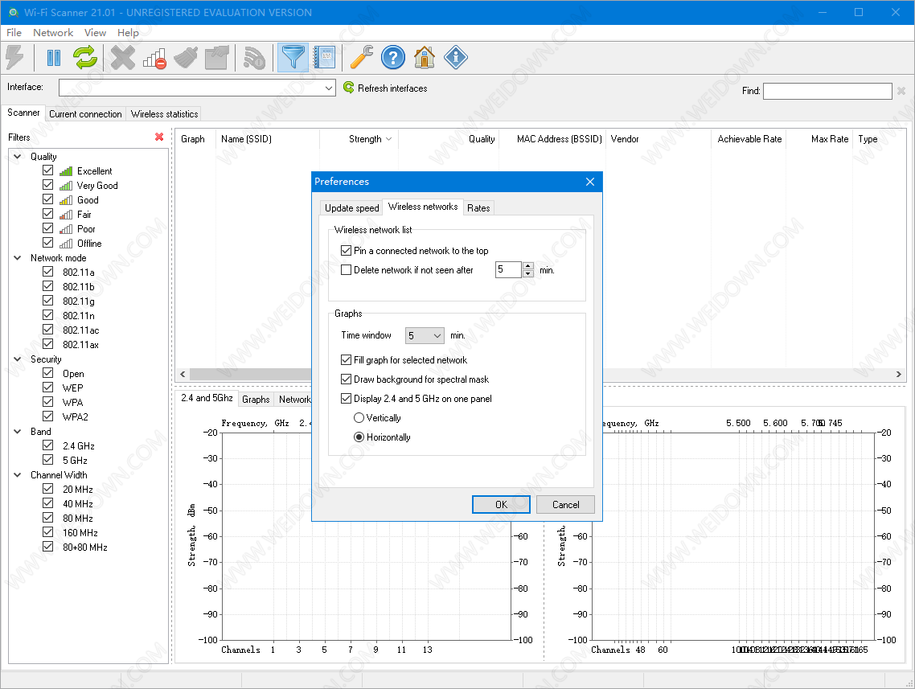The width and height of the screenshot is (915, 689).
Task: Collapse the Band filter group
Action: 18,432
